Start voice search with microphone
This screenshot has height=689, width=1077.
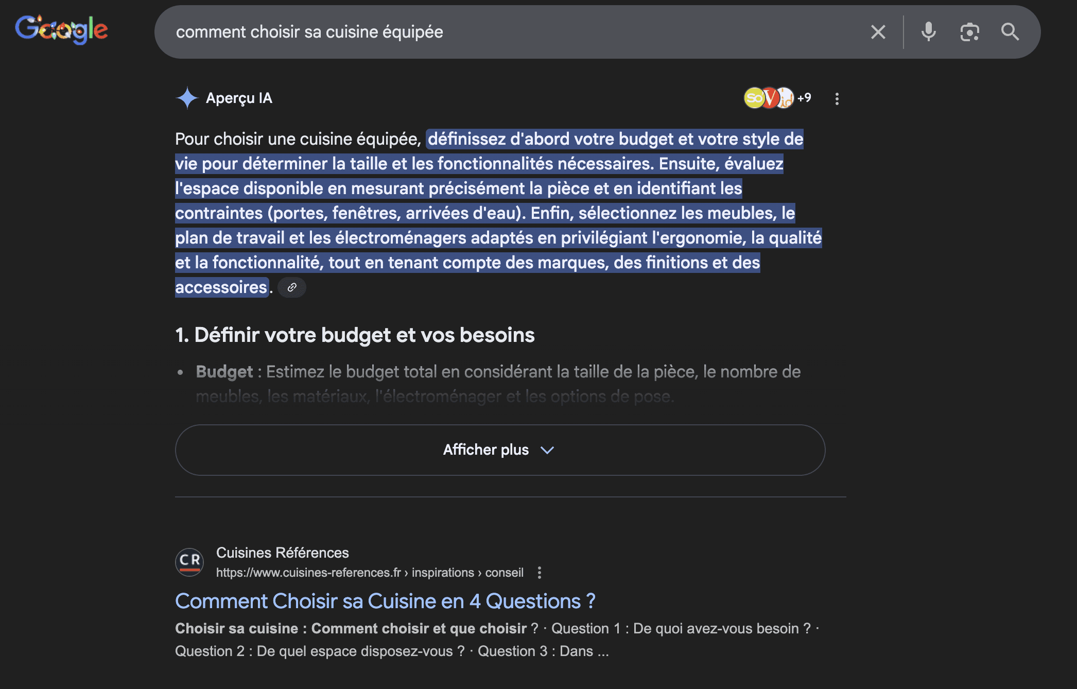928,32
